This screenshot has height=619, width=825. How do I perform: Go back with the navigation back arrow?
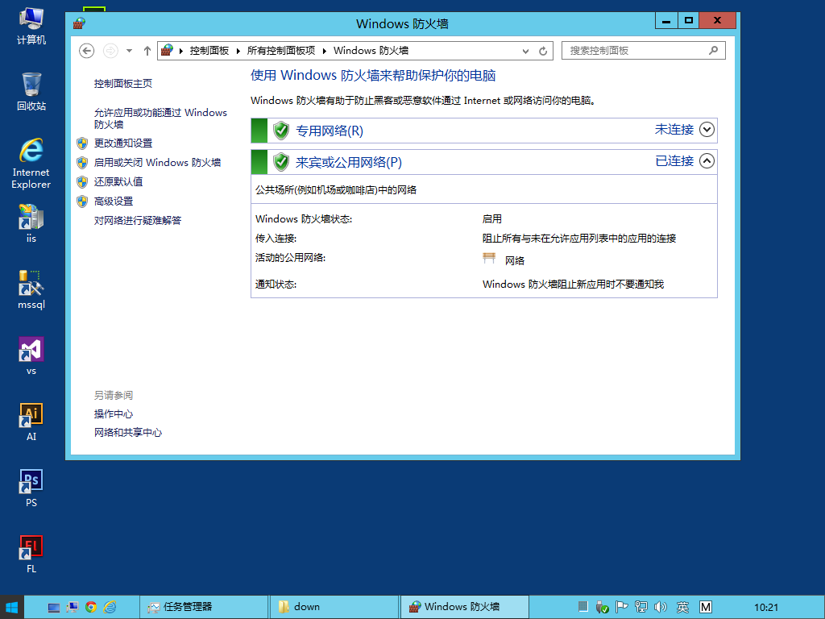(87, 51)
